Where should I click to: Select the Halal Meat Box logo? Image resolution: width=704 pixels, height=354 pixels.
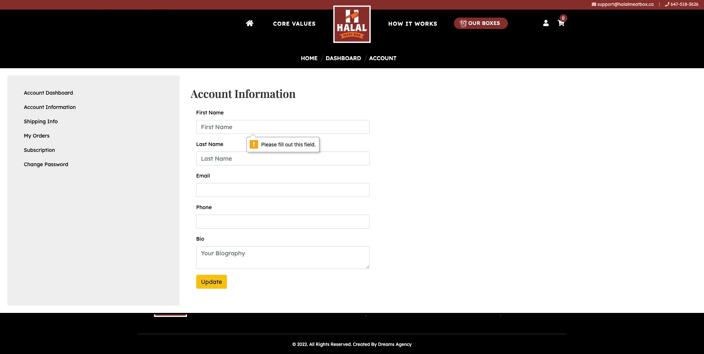pos(352,24)
